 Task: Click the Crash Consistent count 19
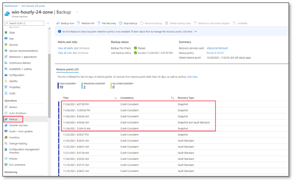tap(61, 87)
